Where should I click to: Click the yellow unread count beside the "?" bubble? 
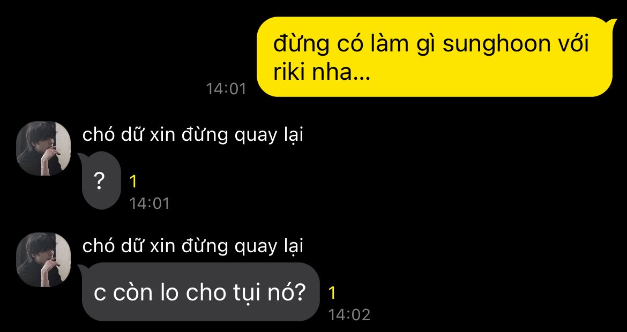click(133, 182)
